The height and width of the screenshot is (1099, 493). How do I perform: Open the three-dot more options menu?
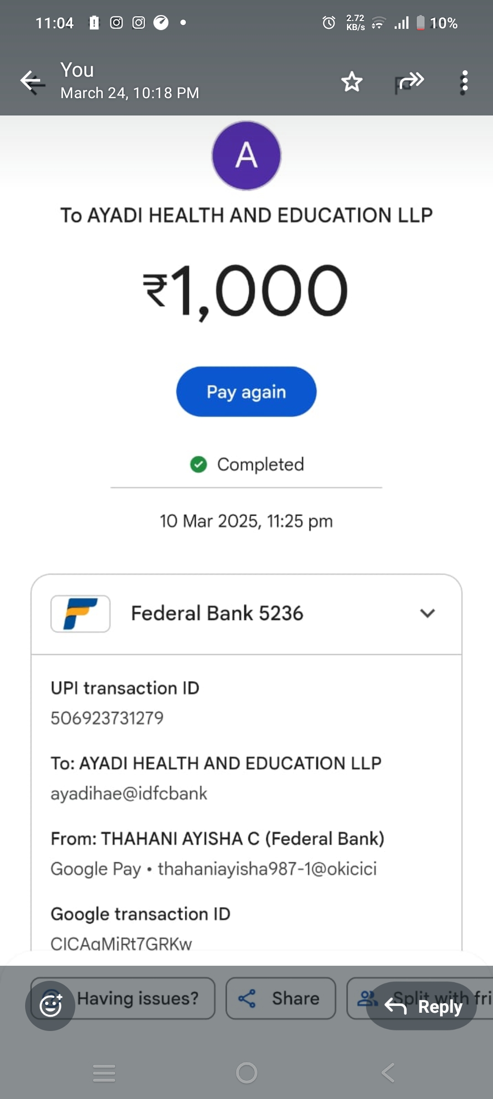[x=464, y=82]
